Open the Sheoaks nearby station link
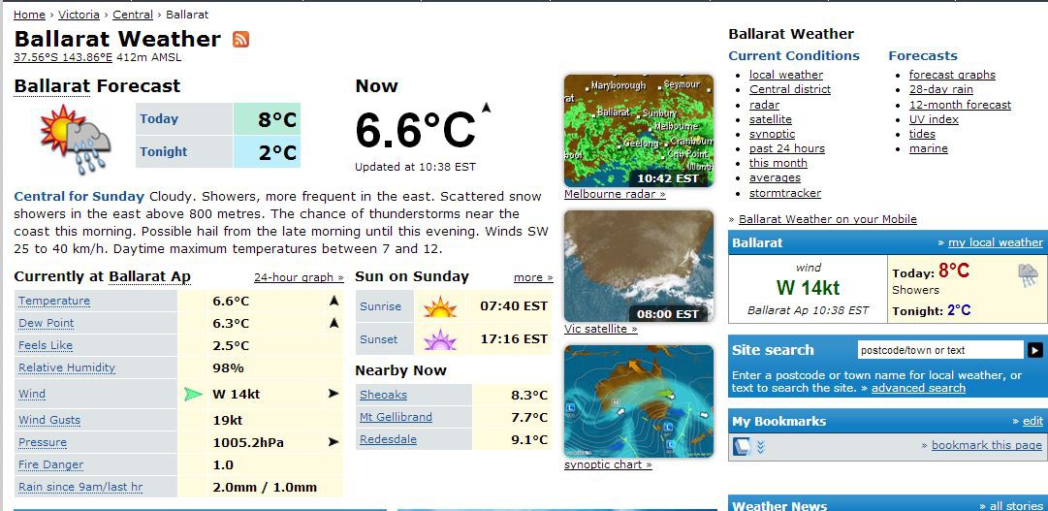This screenshot has width=1048, height=511. tap(383, 396)
